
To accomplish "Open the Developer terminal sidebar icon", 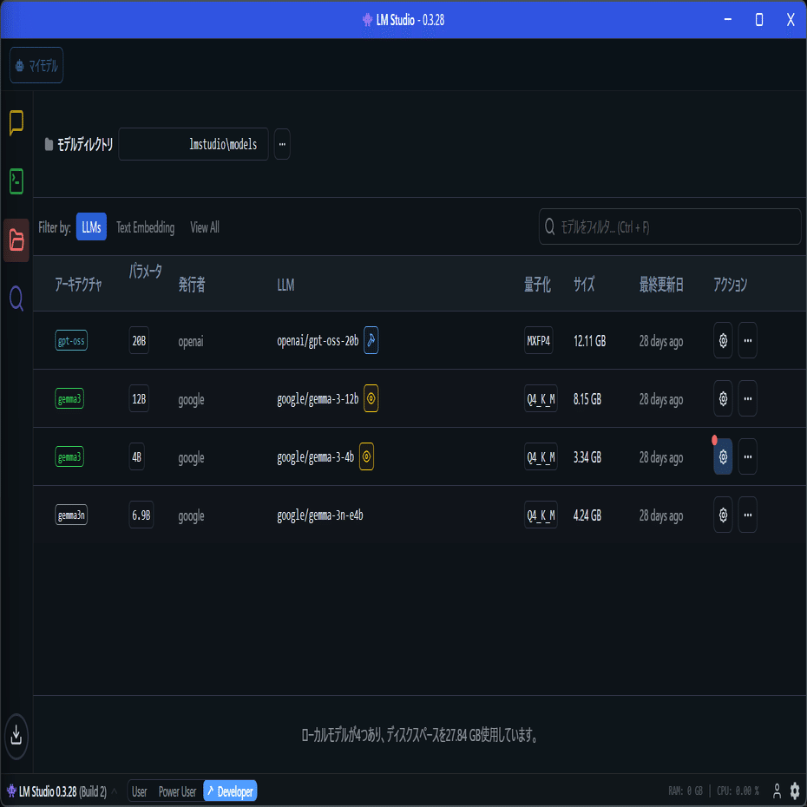I will coord(16,181).
